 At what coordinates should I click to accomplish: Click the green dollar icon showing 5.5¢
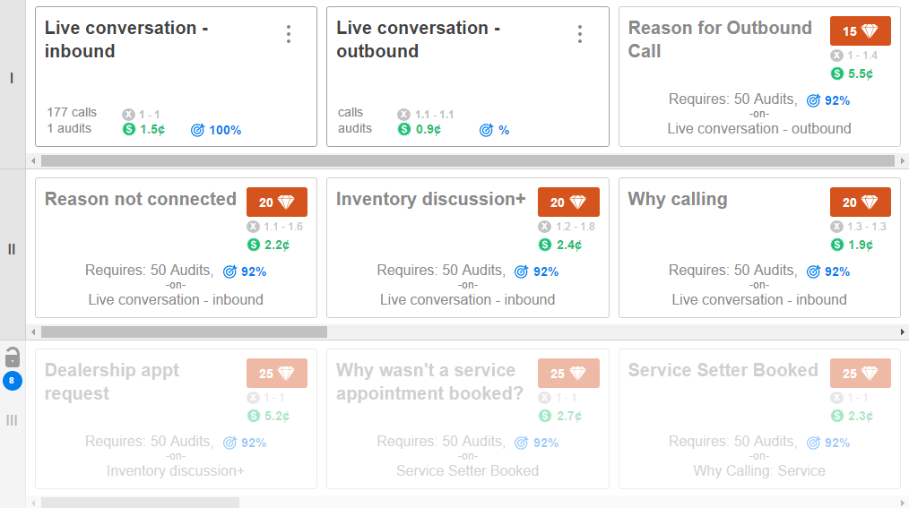click(x=837, y=73)
